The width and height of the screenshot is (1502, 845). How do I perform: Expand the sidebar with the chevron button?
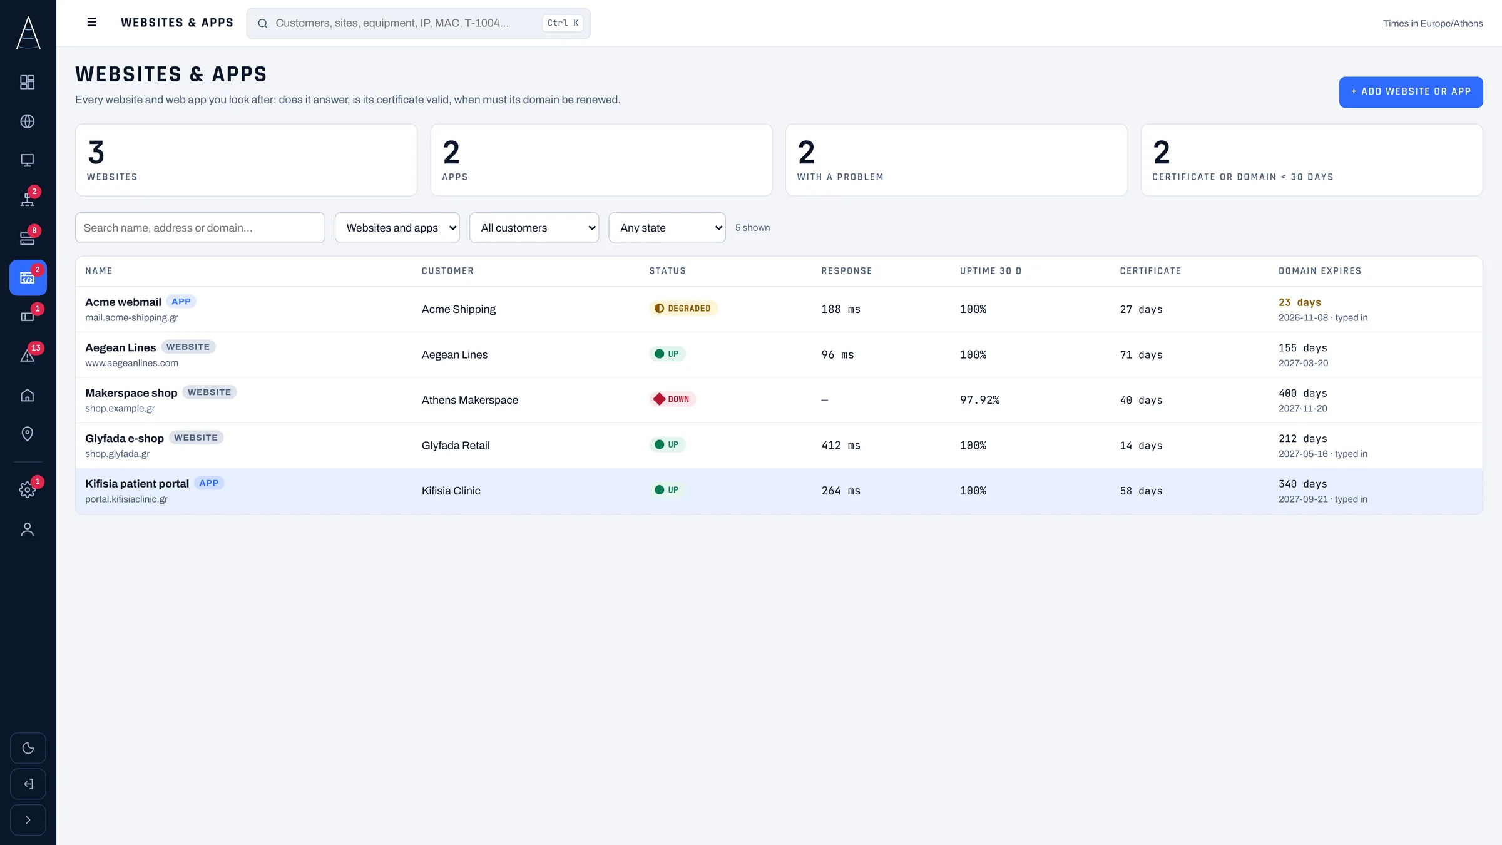point(28,820)
